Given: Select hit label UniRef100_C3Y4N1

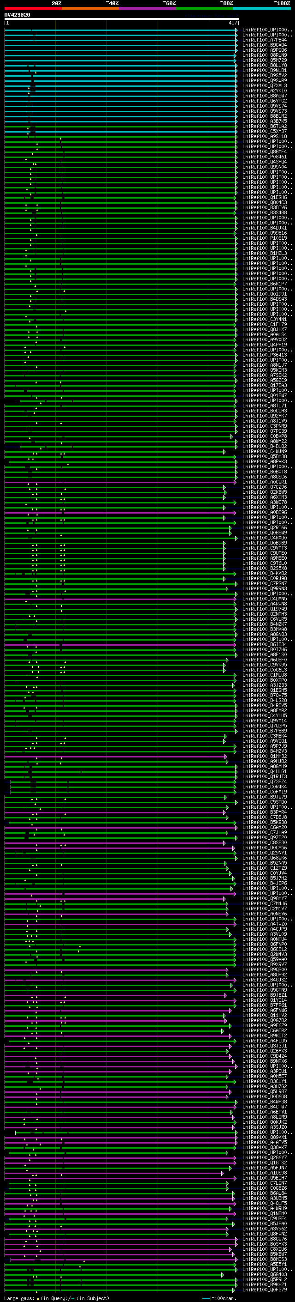Looking at the screenshot, I should [x=265, y=319].
